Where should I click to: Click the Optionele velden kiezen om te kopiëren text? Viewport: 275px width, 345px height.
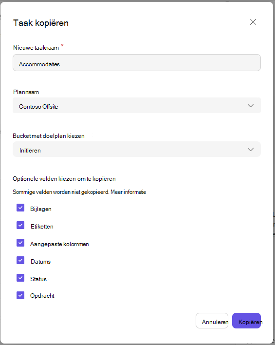64,179
